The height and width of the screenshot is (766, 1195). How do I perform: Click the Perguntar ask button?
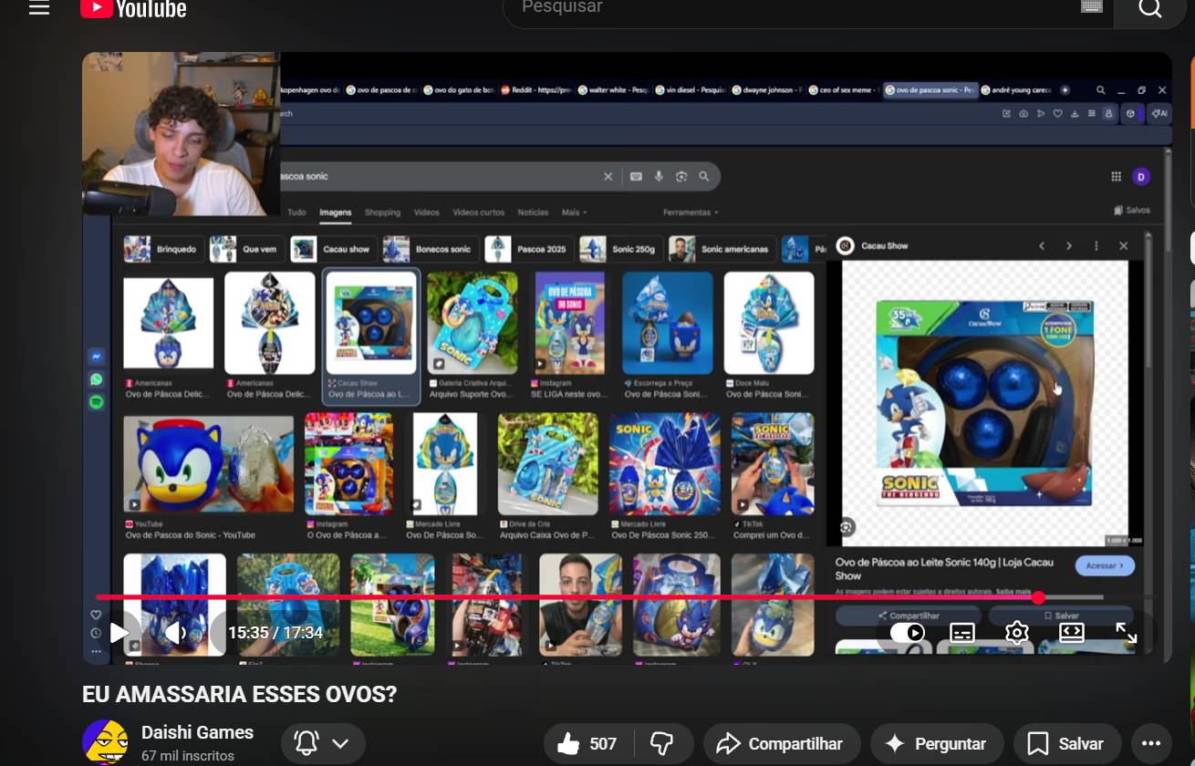(x=937, y=744)
